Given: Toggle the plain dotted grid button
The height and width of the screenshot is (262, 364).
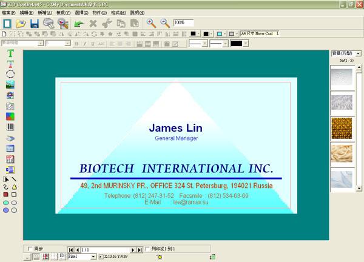Looking at the screenshot, I should click(x=54, y=257).
